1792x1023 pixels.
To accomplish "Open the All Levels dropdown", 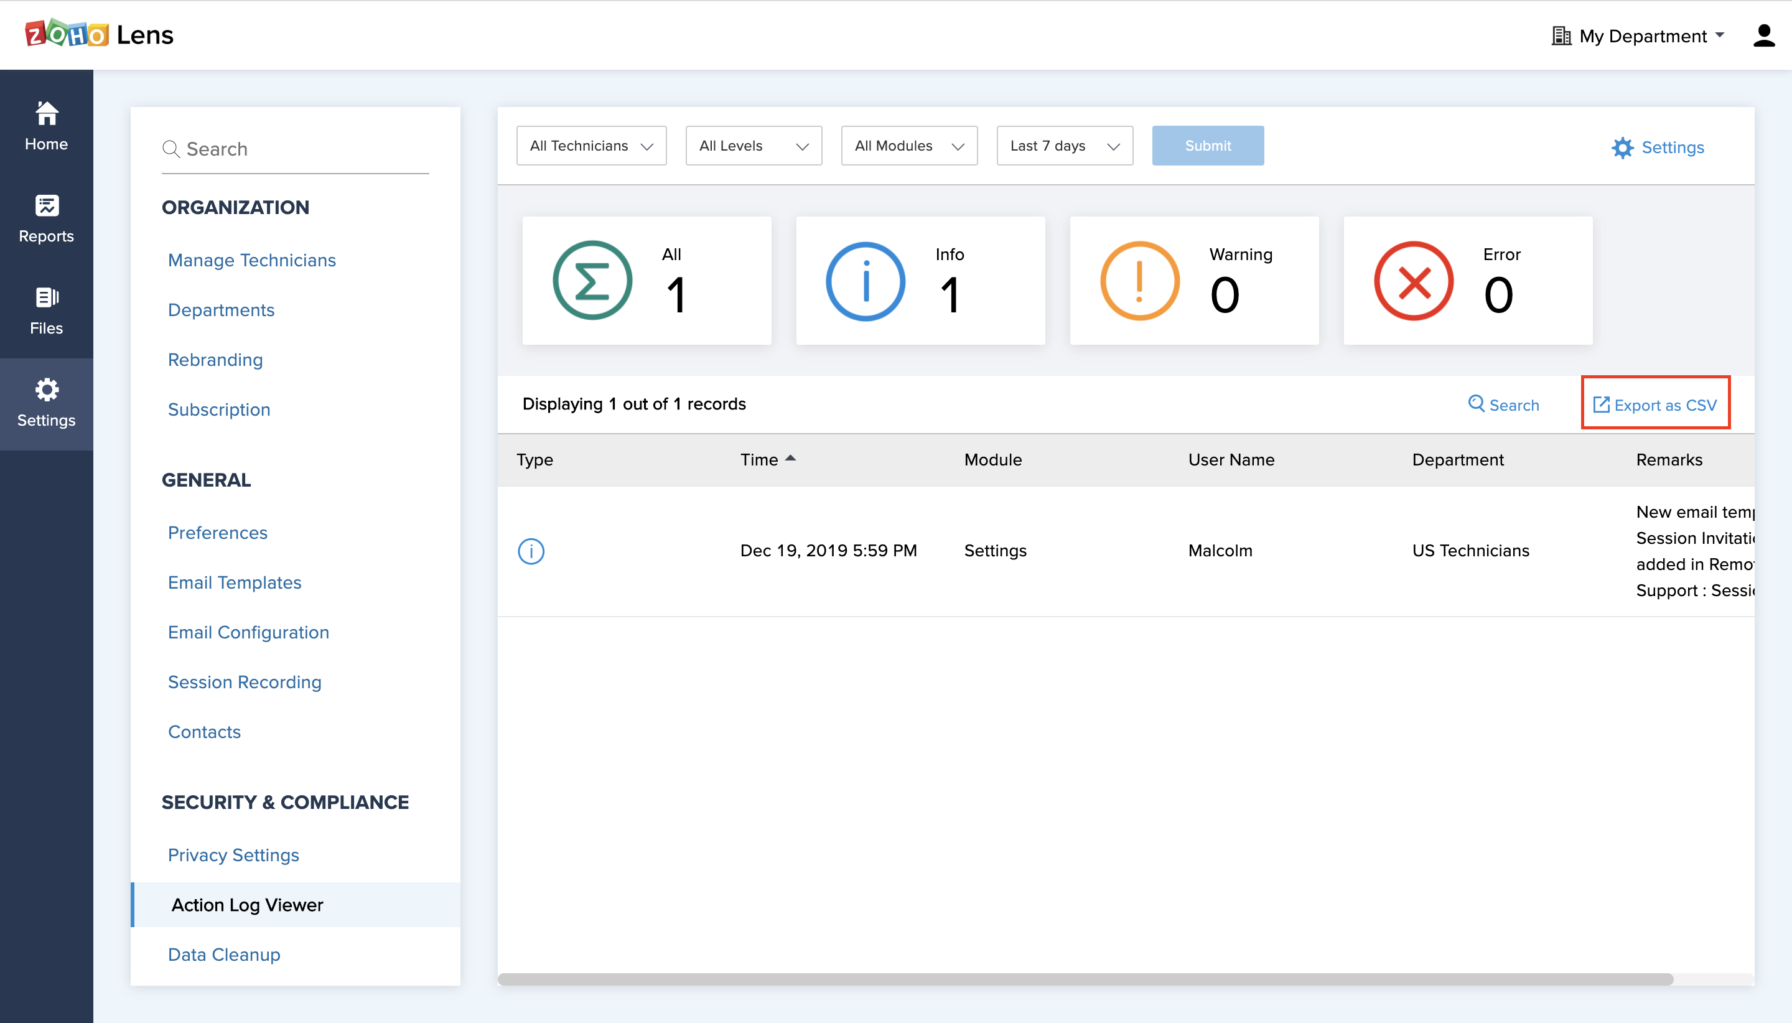I will point(753,146).
